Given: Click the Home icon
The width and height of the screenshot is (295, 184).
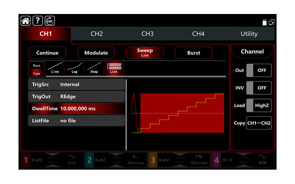Looking at the screenshot, I should pos(25,21).
